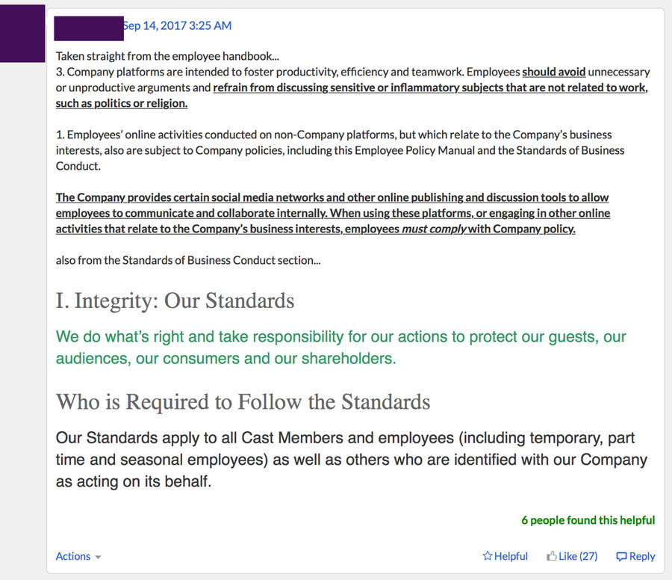Screen dimensions: 672x580
Task: Click the 'I. Integrity: Our Standards' heading
Action: click(175, 300)
